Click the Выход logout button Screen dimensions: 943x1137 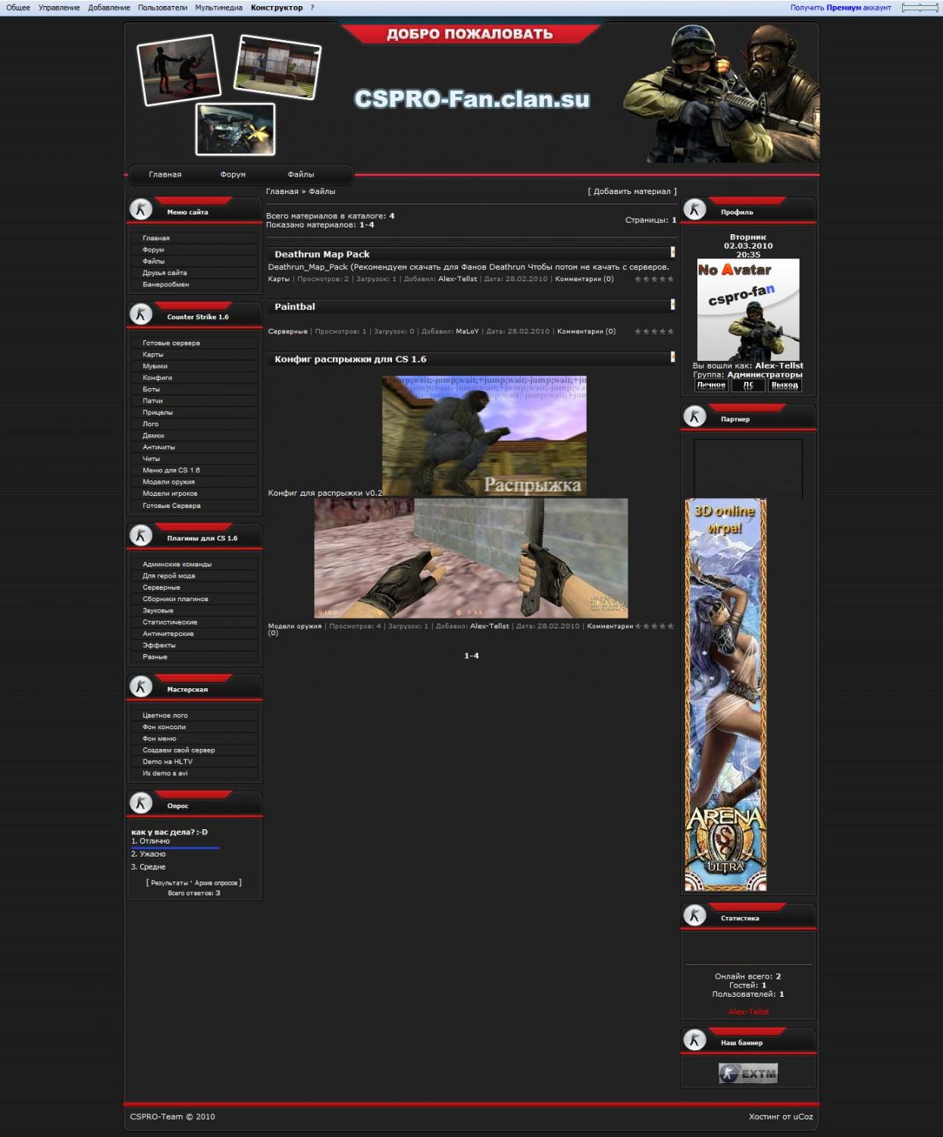point(785,385)
